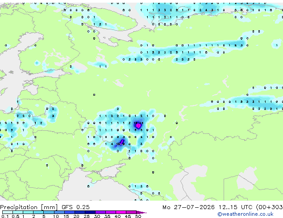Click the magenta precipitation maximum on the map

point(138,126)
